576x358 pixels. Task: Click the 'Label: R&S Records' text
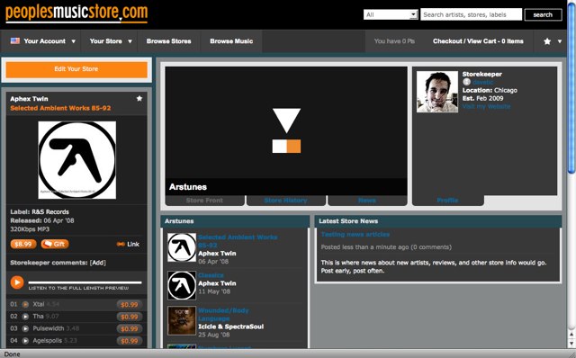click(40, 212)
